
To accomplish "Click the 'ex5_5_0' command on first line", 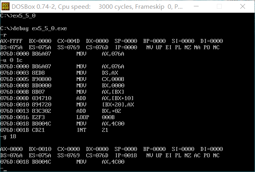I will click(24, 16).
